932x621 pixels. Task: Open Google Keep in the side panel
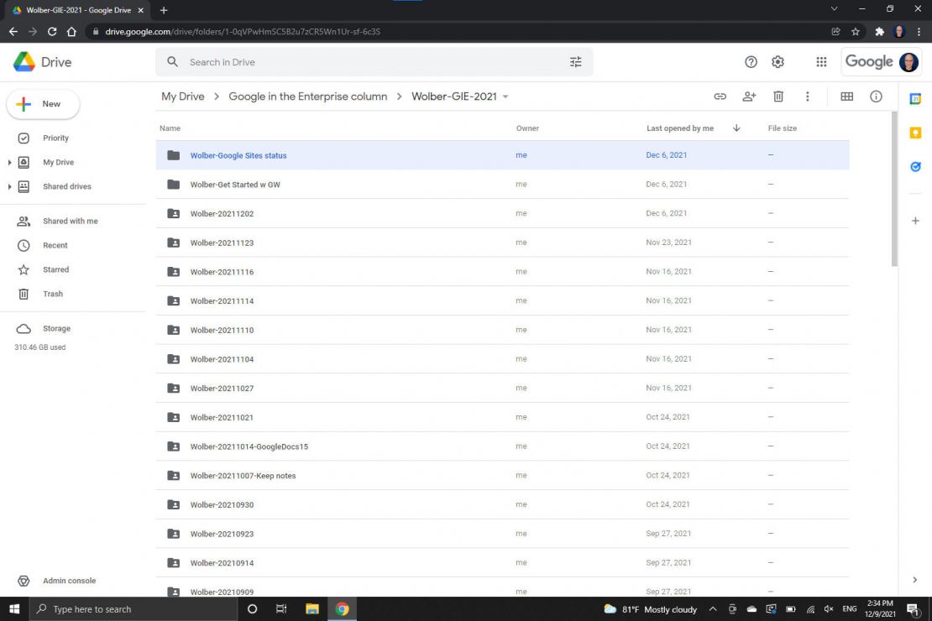[x=915, y=133]
